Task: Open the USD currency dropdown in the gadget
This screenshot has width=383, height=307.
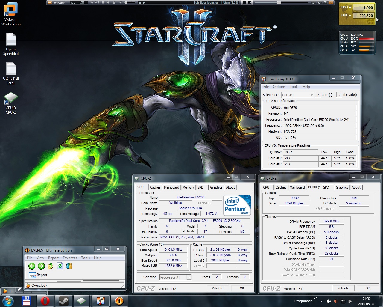Action: click(346, 7)
